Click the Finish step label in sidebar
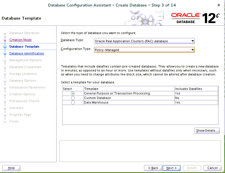The width and height of the screenshot is (225, 173). (14, 121)
